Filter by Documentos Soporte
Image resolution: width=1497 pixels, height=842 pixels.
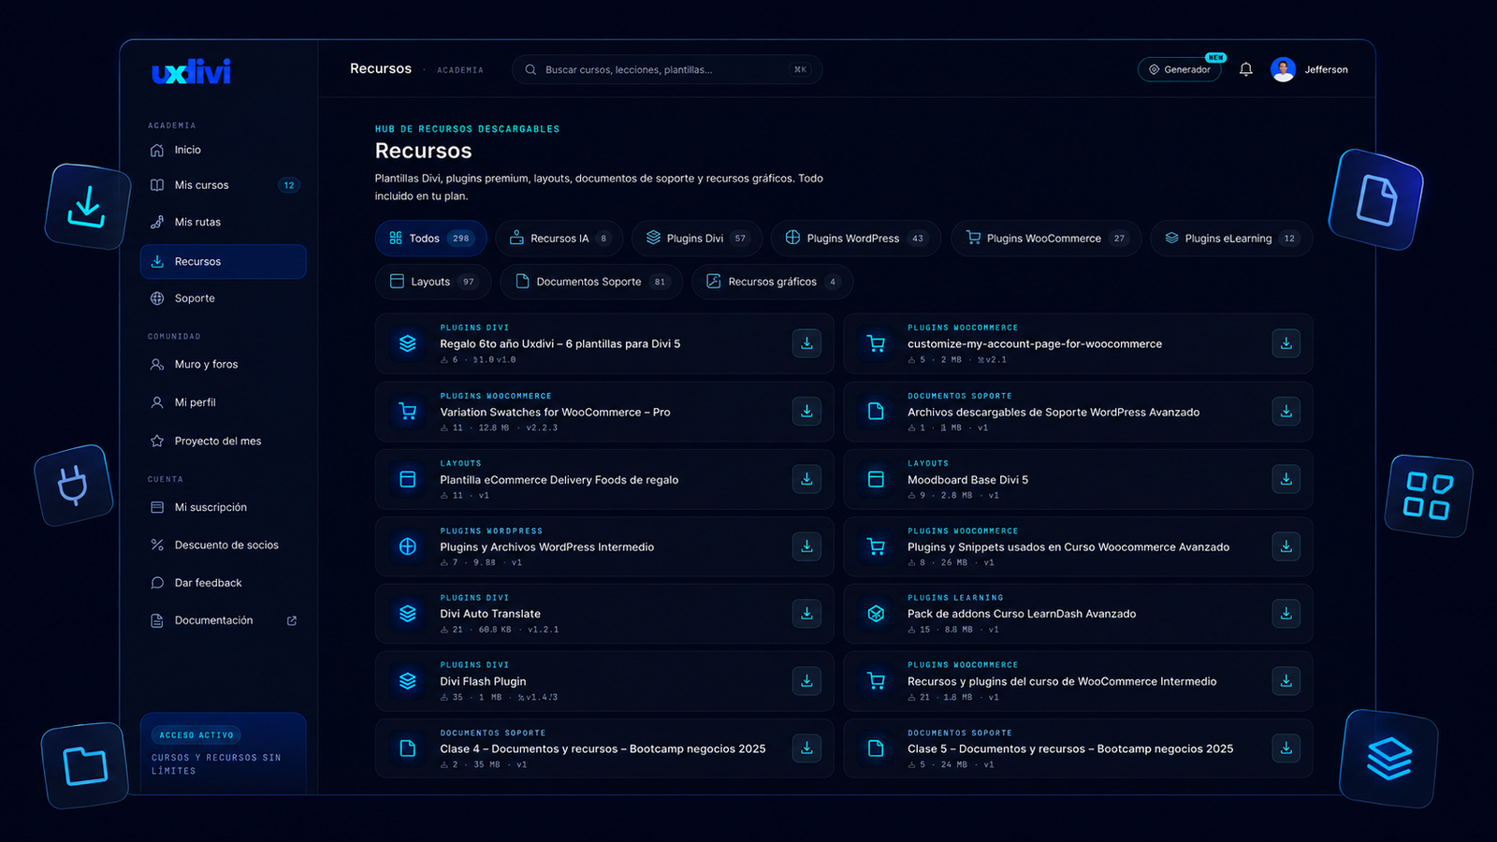coord(591,282)
